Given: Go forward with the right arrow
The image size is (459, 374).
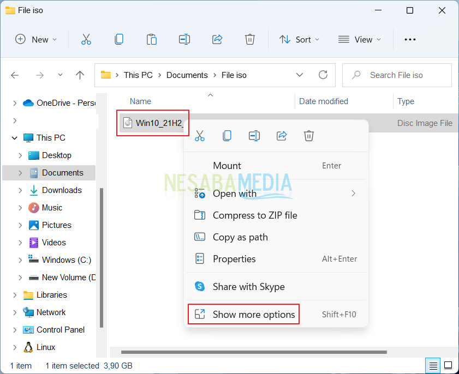Looking at the screenshot, I should click(x=40, y=75).
